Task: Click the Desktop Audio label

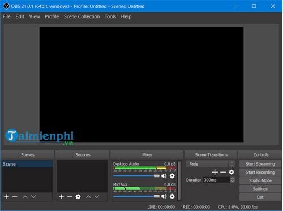Action: click(126, 164)
